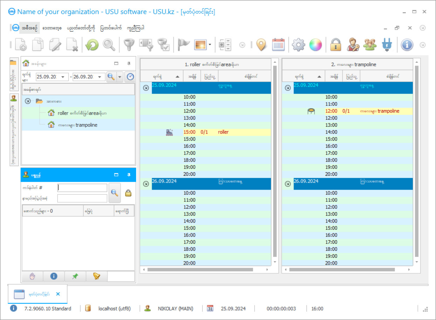The width and height of the screenshot is (436, 320).
Task: Collapse the folder node in rooms tree
Action: 28,101
